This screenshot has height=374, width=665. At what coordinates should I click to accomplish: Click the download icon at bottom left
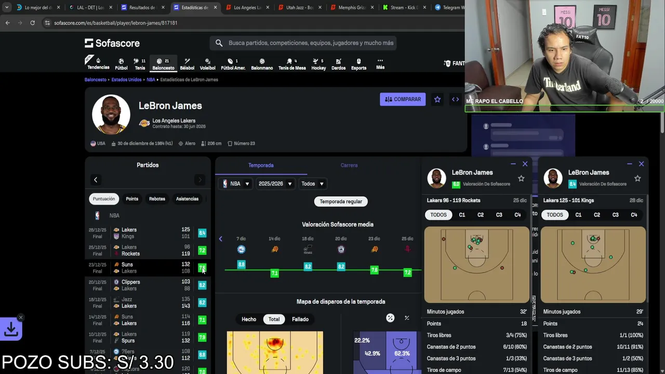11,329
